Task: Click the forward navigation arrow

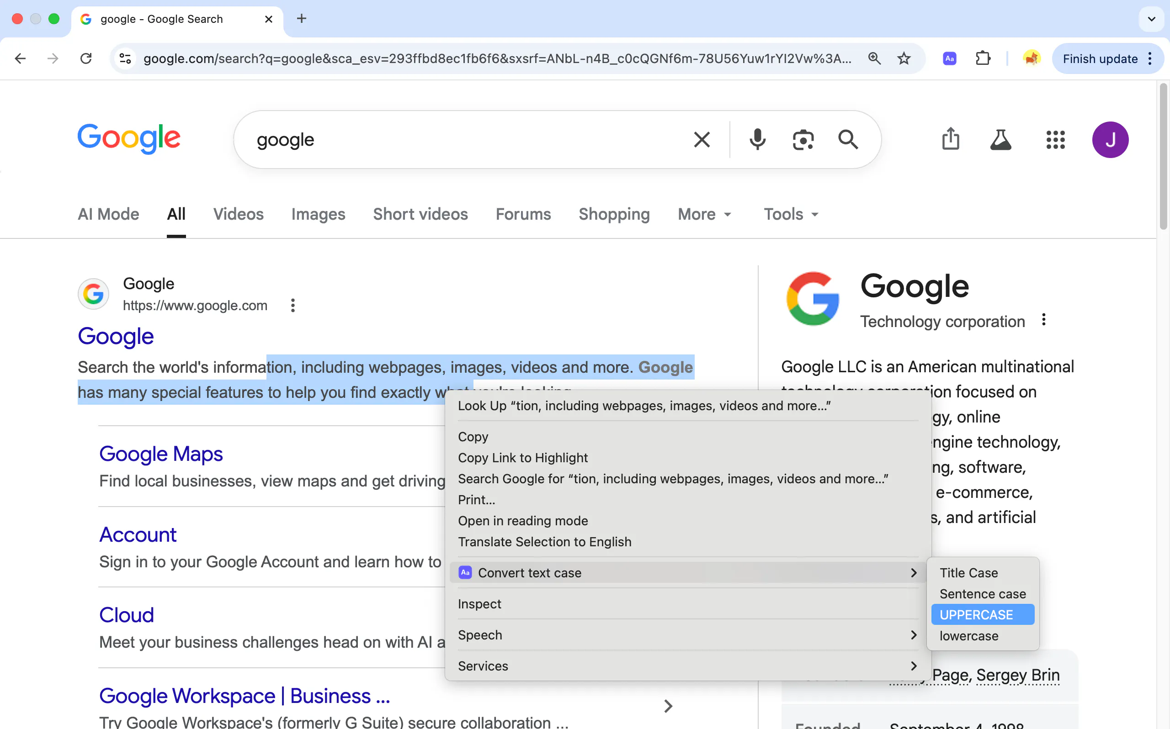Action: pyautogui.click(x=53, y=59)
